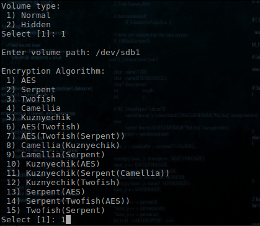The height and width of the screenshot is (226, 260).
Task: Select the Serpent algorithm line
Action: 31,90
